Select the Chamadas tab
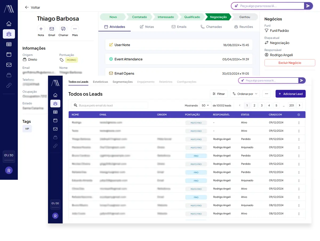The image size is (320, 241). 211,27
